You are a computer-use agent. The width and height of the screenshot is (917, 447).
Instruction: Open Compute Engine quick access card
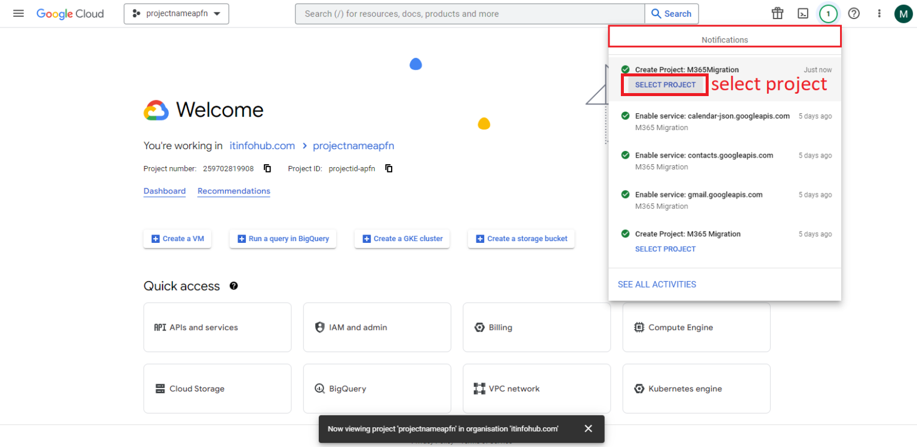[696, 327]
